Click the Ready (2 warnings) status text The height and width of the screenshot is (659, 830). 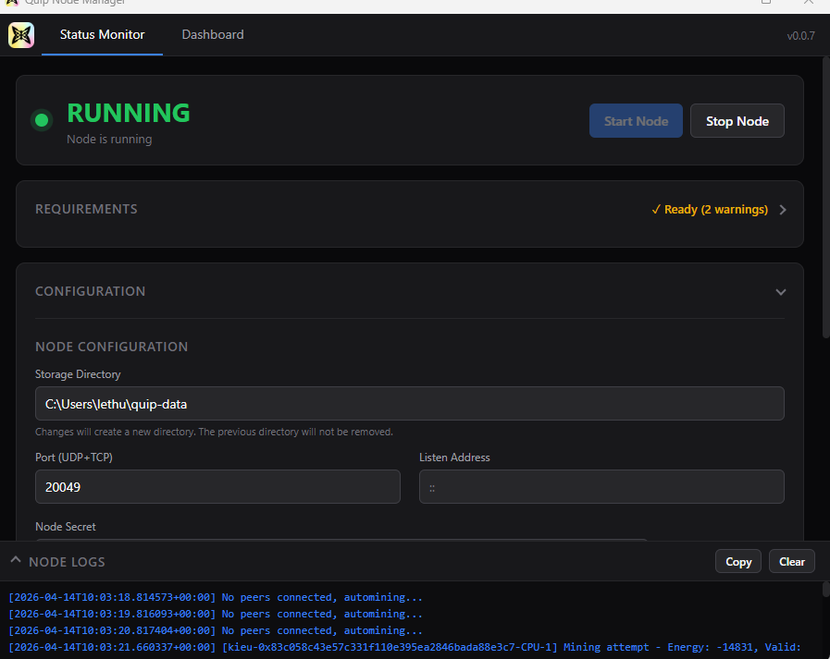[x=710, y=210]
